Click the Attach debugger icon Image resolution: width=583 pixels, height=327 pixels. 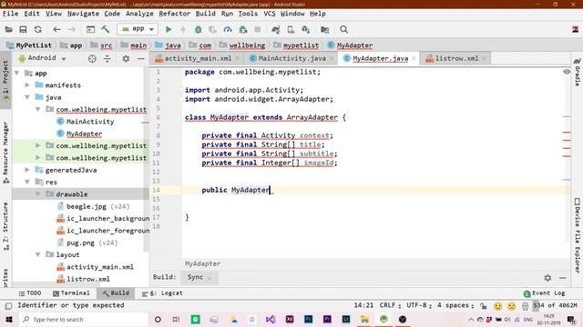(243, 29)
